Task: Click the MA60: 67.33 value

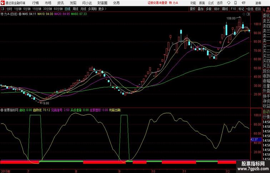Action: [x=79, y=14]
